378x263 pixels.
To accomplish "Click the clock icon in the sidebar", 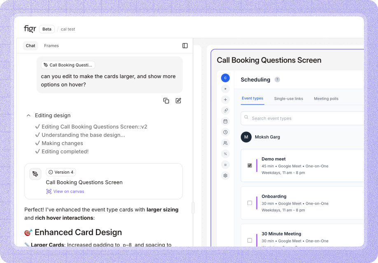I will pos(225,132).
